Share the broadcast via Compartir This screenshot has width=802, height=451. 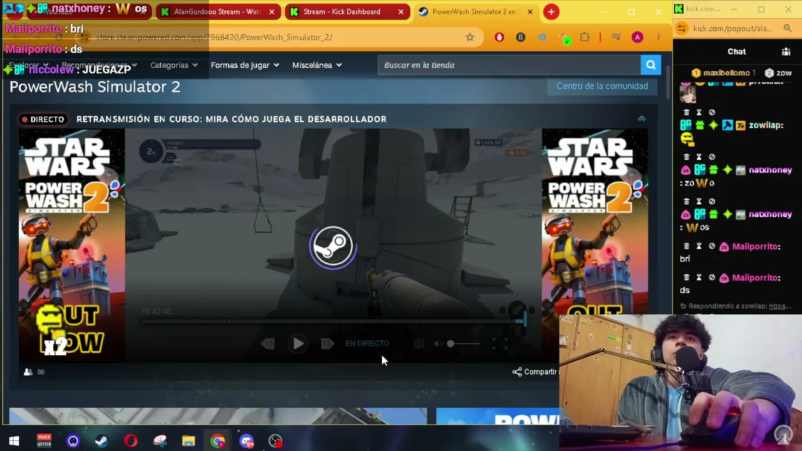(x=535, y=372)
